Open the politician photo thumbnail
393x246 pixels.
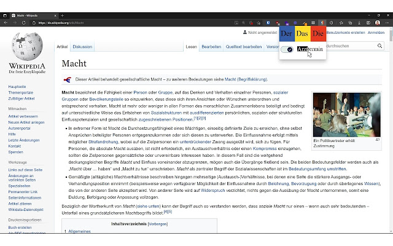346,115
